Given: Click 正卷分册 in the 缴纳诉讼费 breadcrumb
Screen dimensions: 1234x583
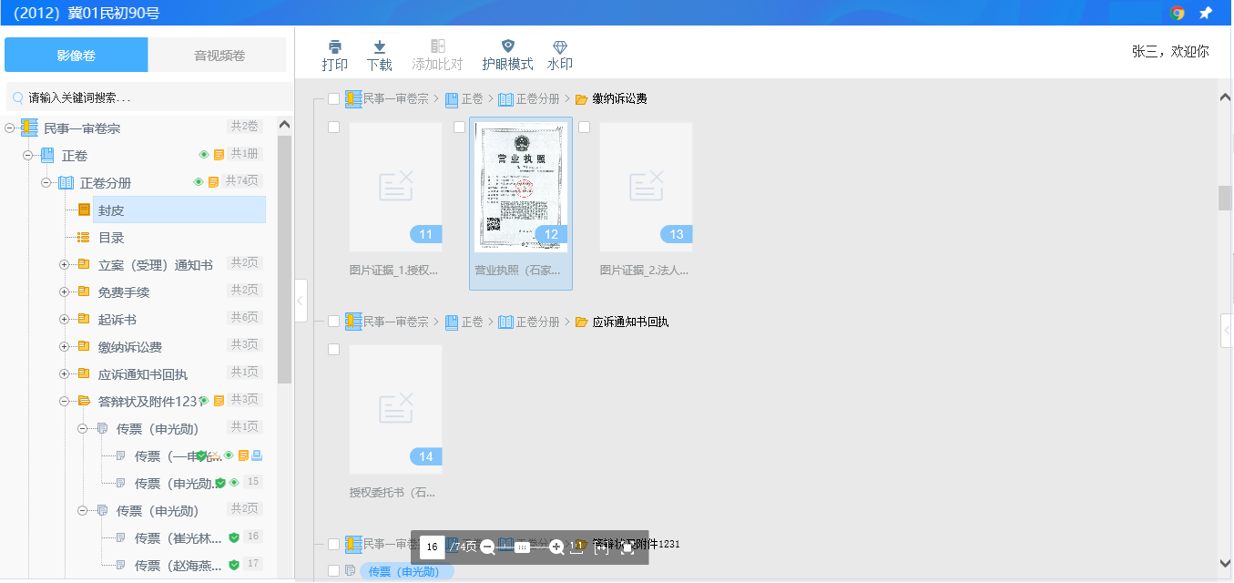Looking at the screenshot, I should coord(538,98).
